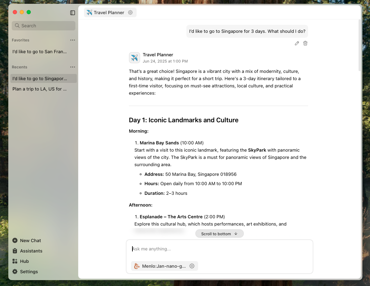Expand Favorites options menu
This screenshot has width=370, height=286.
72,40
